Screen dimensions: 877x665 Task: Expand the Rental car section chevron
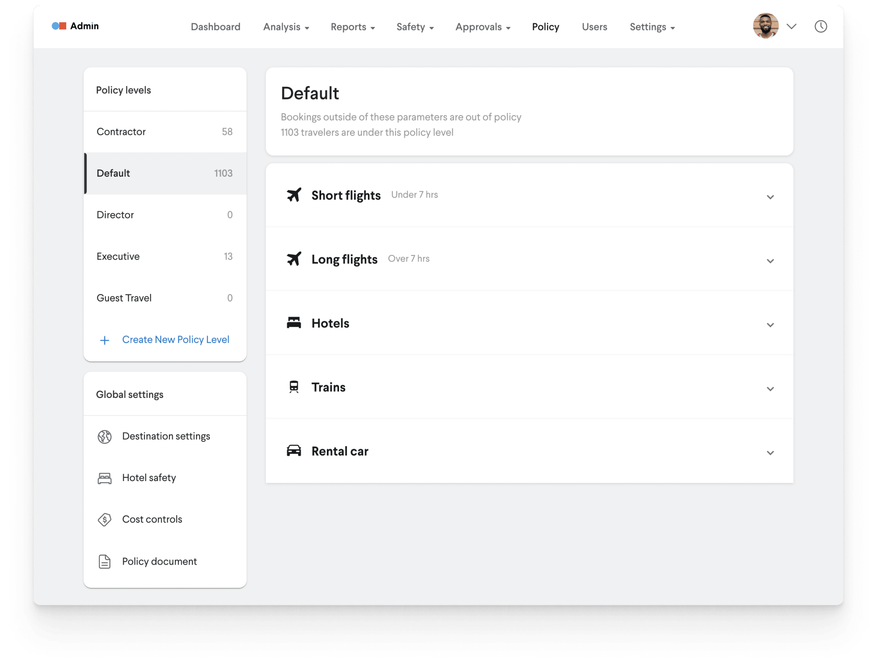[770, 453]
